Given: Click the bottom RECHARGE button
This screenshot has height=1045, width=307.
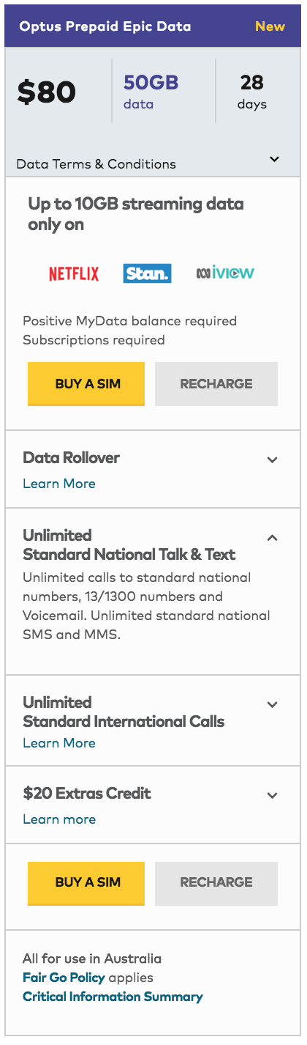Looking at the screenshot, I should pos(216,882).
